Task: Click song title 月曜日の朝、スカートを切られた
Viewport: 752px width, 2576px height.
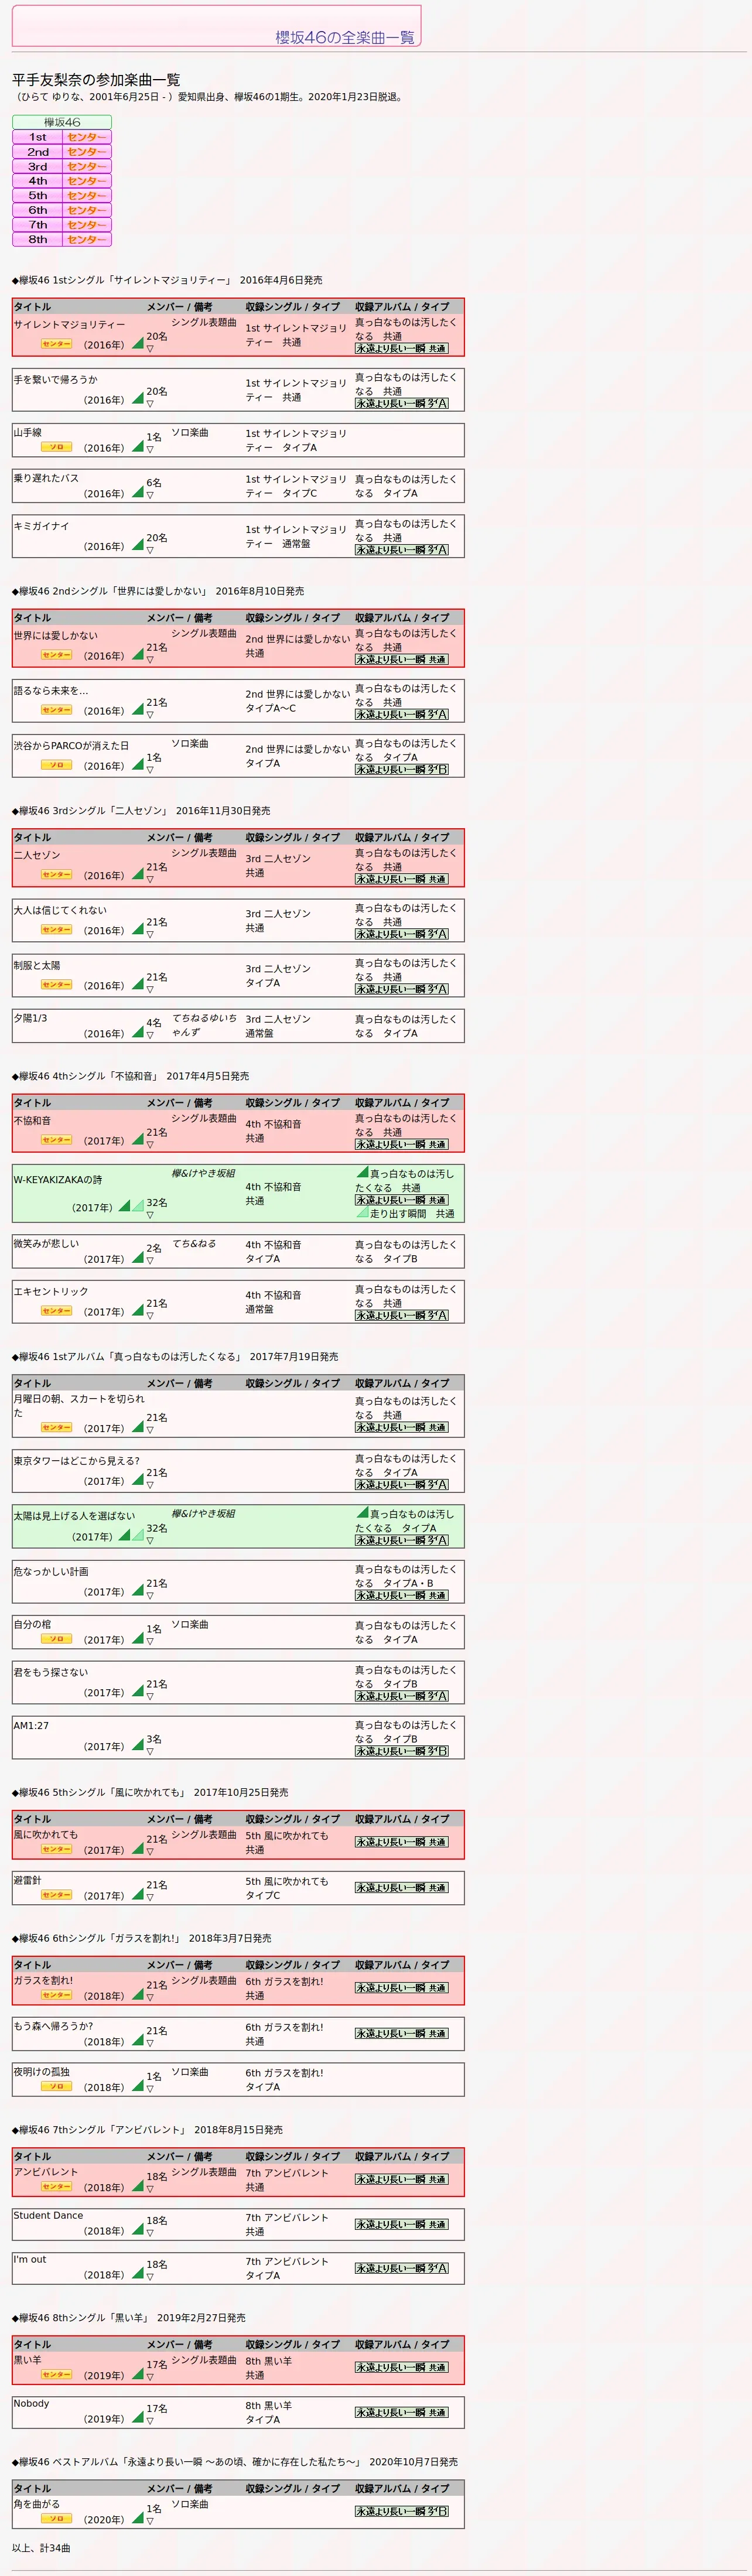Action: pos(78,1406)
